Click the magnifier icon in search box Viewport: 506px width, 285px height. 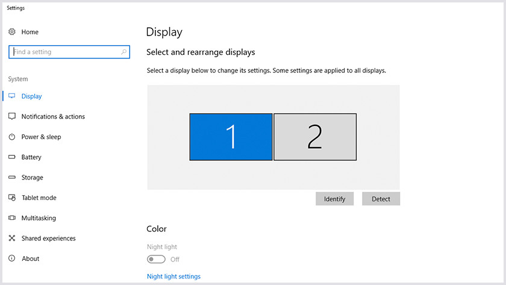tap(123, 52)
